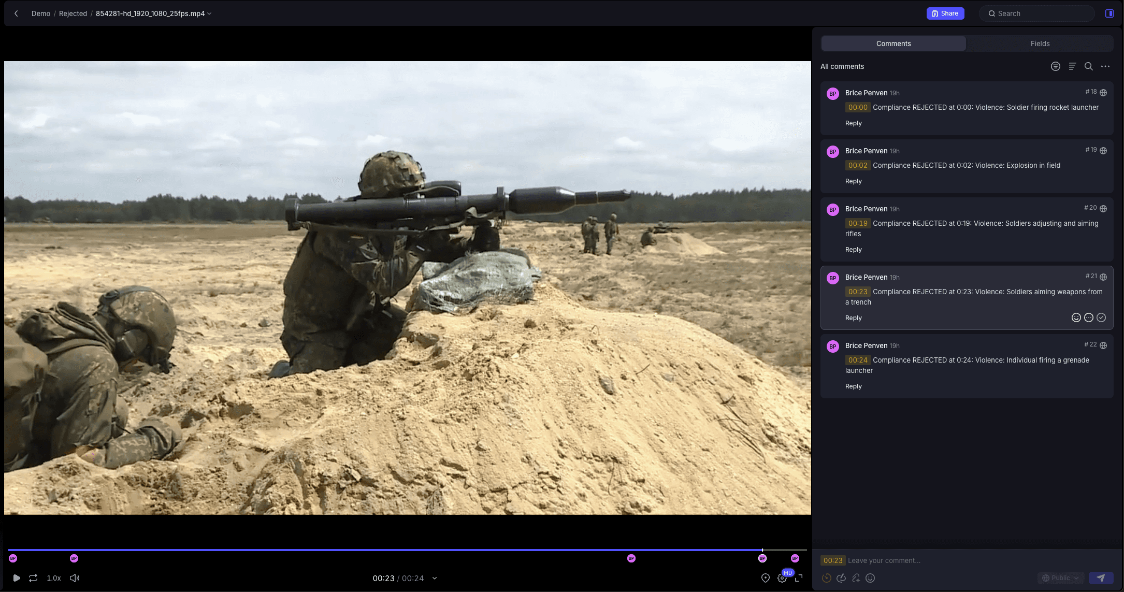Click the Share button
The height and width of the screenshot is (592, 1124).
point(945,13)
